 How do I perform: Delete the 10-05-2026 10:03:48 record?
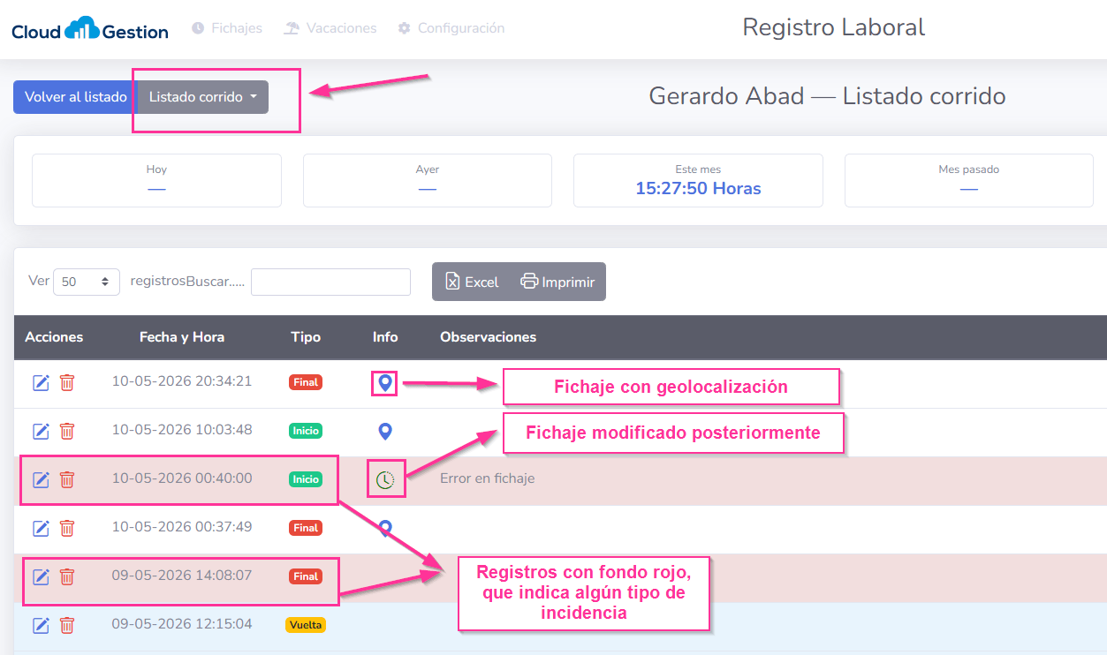point(67,431)
